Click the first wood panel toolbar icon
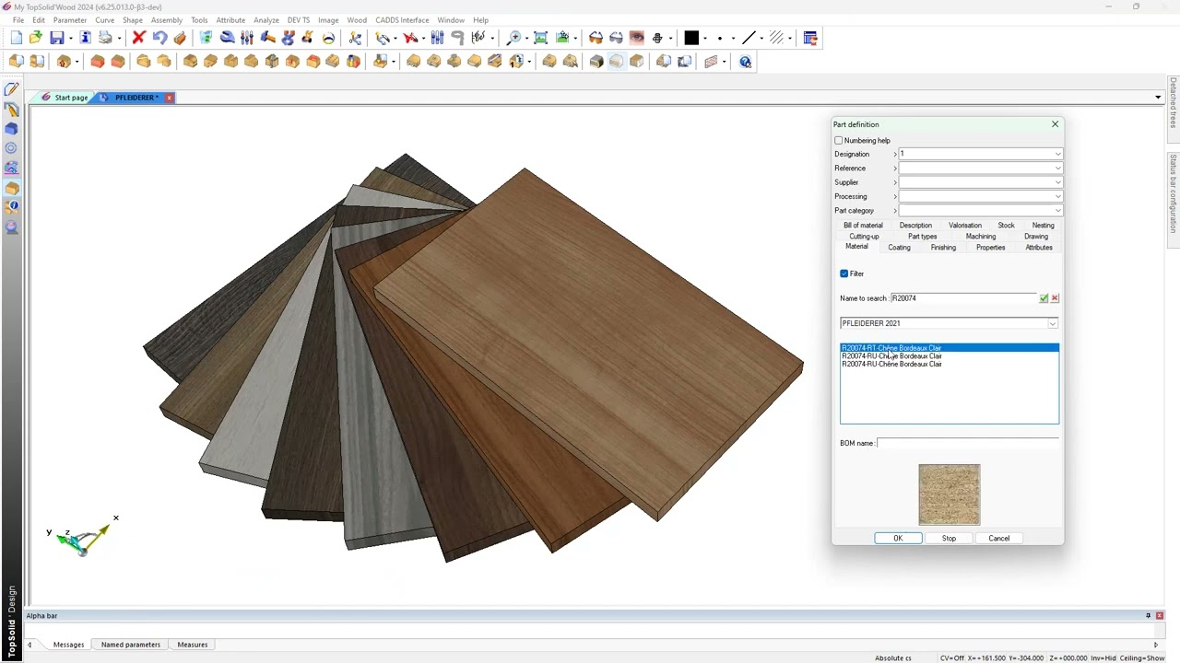1180x663 pixels. pyautogui.click(x=16, y=62)
